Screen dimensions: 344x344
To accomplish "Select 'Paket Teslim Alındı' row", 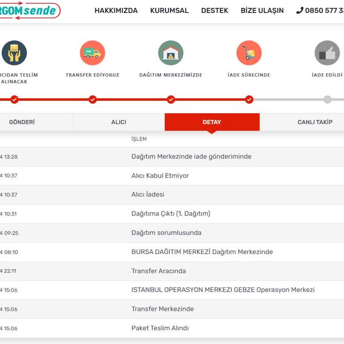I will click(x=172, y=328).
